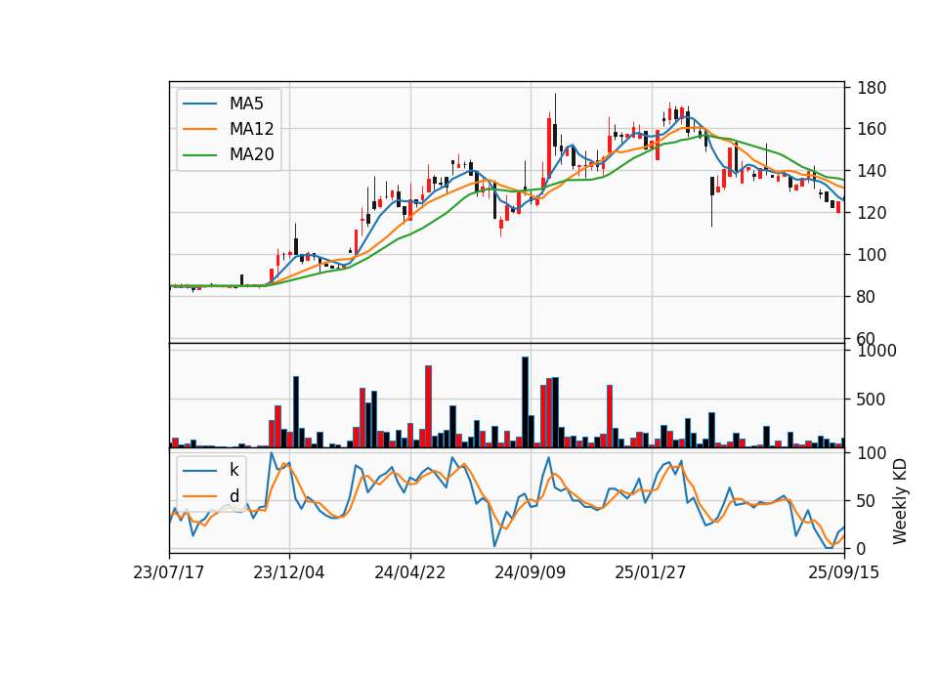Click the k legend label
This screenshot has height=674, width=938.
tap(234, 470)
